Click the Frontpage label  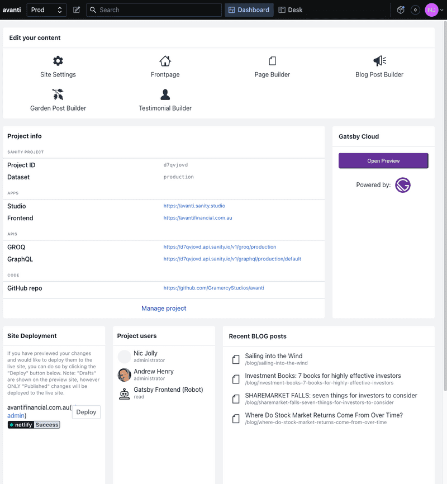click(x=165, y=74)
